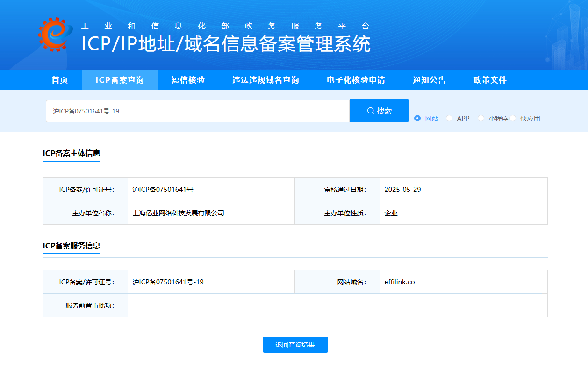
Task: Choose the 快应用 radio option
Action: [x=525, y=119]
